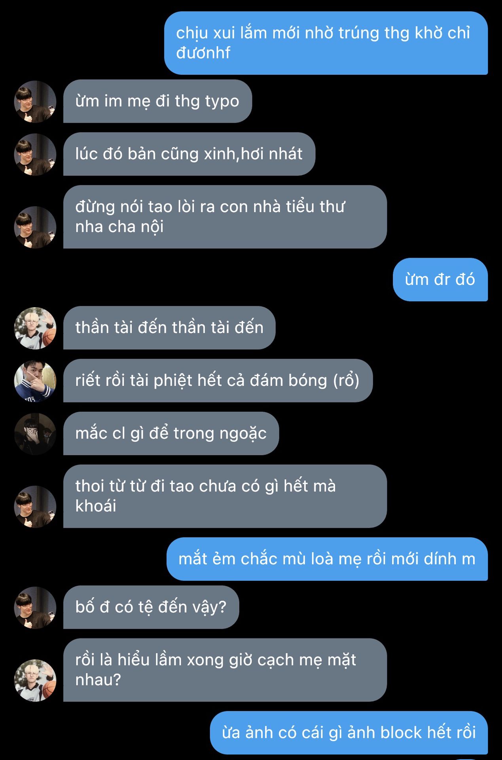Viewport: 502px width, 760px height.
Task: Tap avatar next to "bố đ có tệ đến vậy?"
Action: [35, 608]
